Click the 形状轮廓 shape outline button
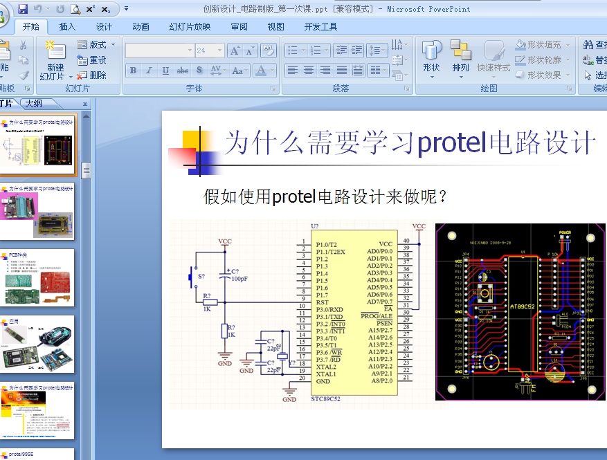The height and width of the screenshot is (460, 607). coord(543,60)
